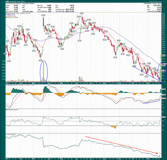Screen dimensions: 167x160
Task: Click the StockCharts.com label at top right
Action: [156, 2]
